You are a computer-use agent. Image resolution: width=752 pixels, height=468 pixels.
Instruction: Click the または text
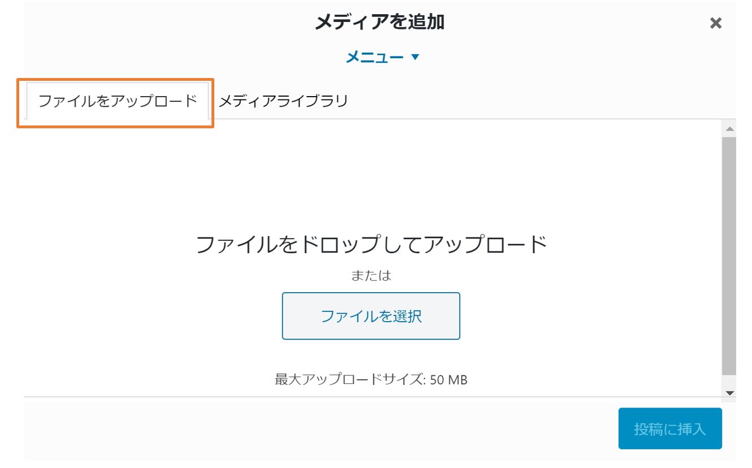tap(371, 276)
